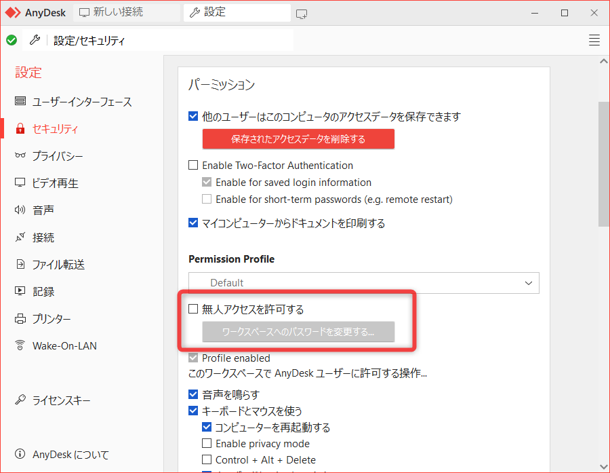Click the speaker icon beside 音声
The image size is (610, 473).
20,210
